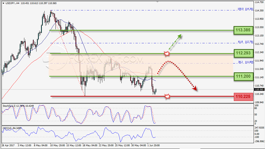This screenshot has height=149, width=265.
Task: Click the black current price tag 110.565
Action: 259,90
